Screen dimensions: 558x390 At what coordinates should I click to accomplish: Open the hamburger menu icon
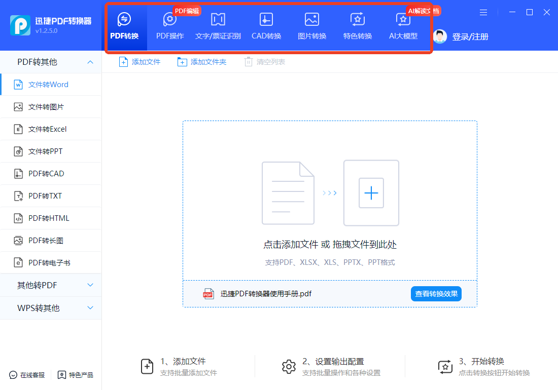(x=483, y=13)
